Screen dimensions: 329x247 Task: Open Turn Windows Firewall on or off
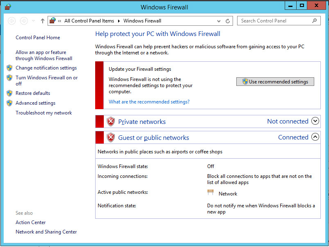coord(47,81)
